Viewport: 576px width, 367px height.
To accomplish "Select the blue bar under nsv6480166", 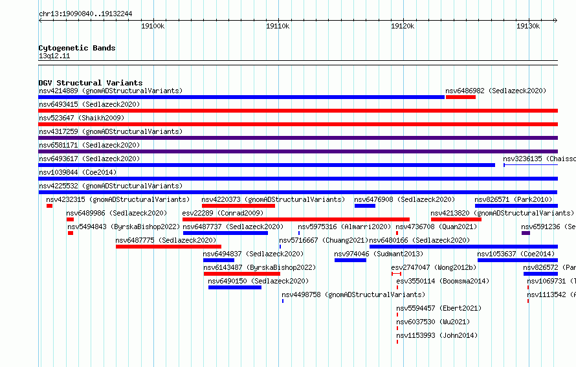I will click(x=463, y=247).
